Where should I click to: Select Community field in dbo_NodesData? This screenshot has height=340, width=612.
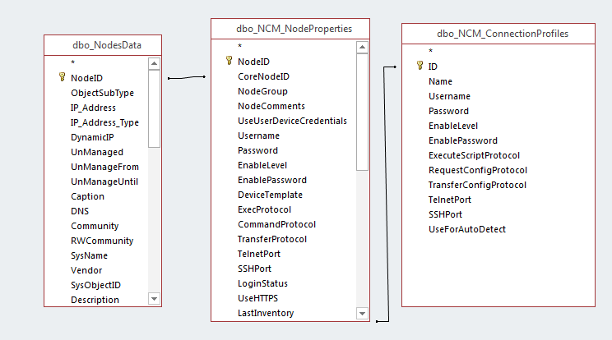click(95, 227)
